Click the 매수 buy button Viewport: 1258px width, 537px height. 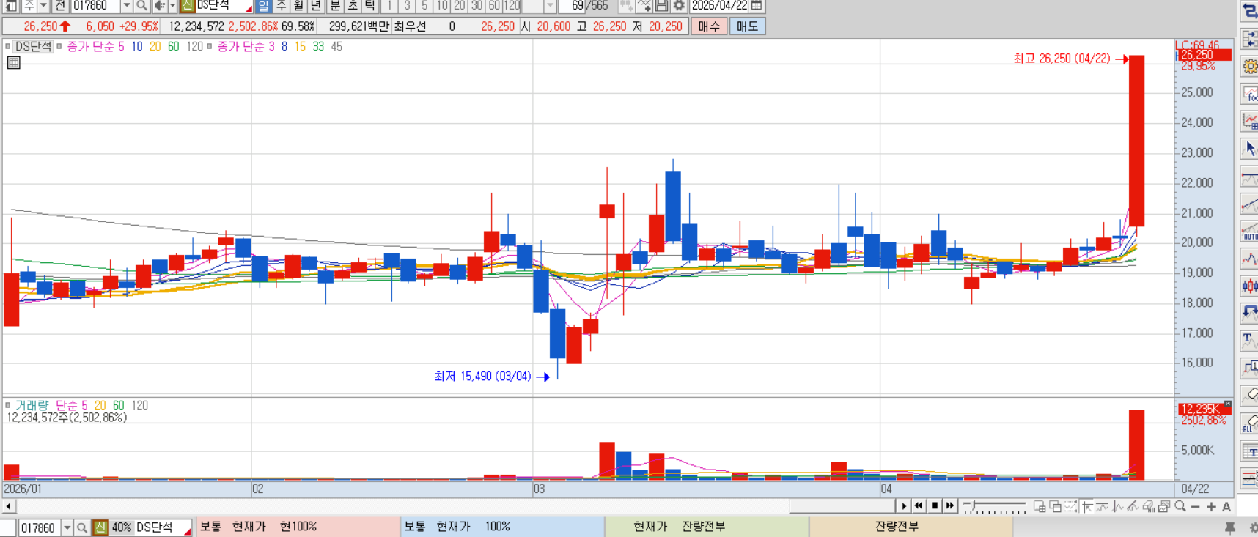tap(709, 26)
